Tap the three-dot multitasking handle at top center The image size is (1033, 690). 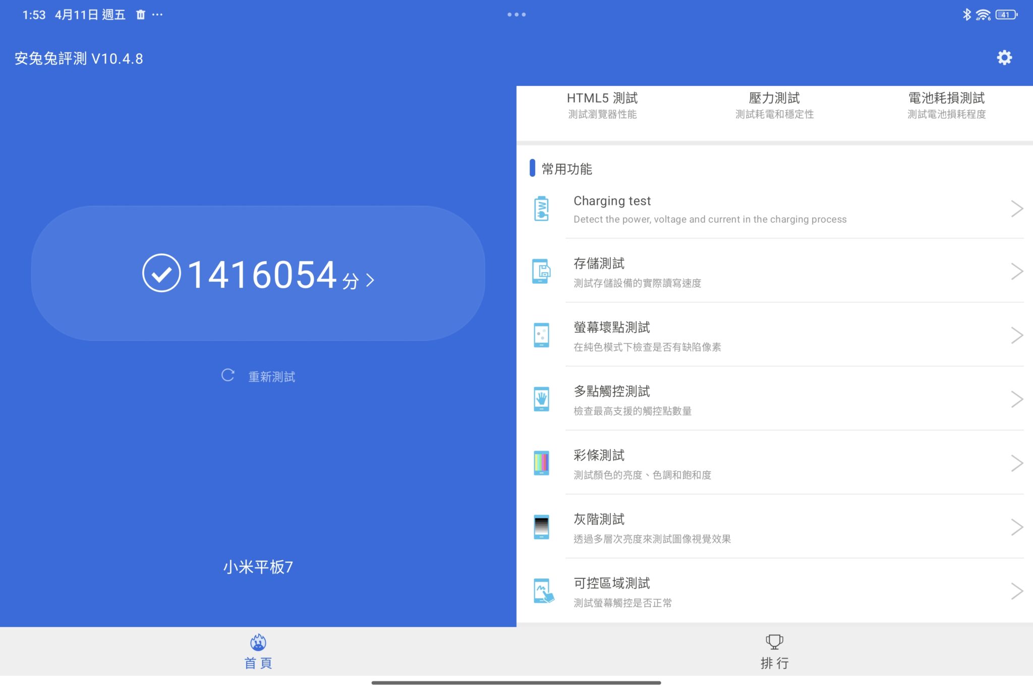[x=516, y=15]
